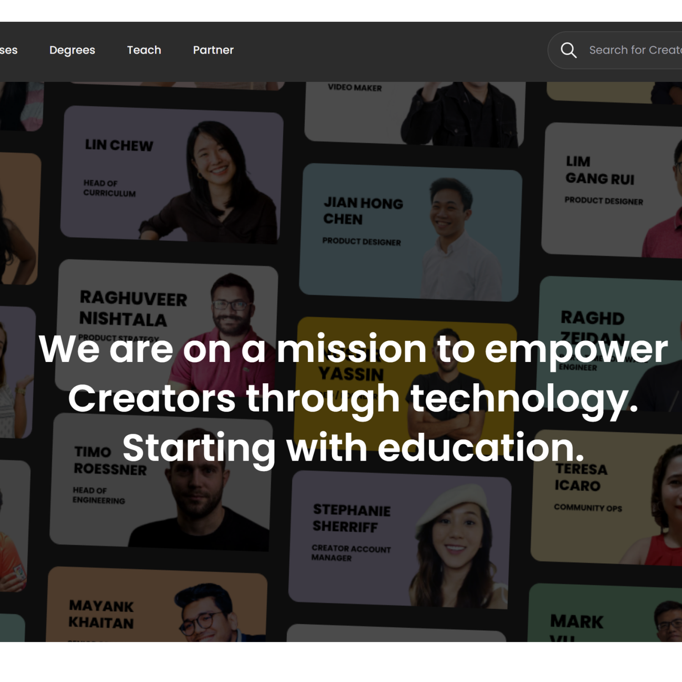Click the partially visible courses nav link
This screenshot has height=682, width=682.
click(x=9, y=50)
